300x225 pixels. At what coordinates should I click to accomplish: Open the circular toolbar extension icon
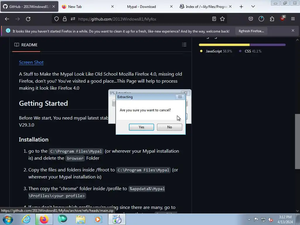pos(261,19)
